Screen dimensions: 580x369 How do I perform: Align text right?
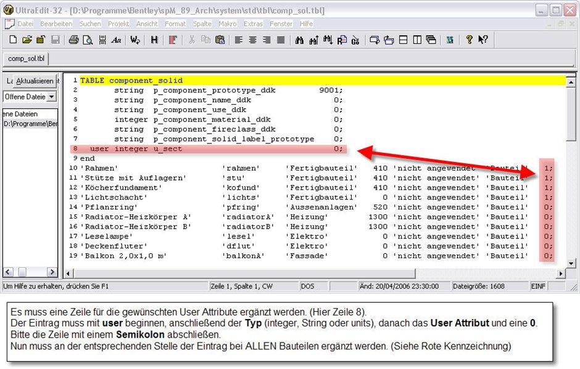pyautogui.click(x=267, y=39)
